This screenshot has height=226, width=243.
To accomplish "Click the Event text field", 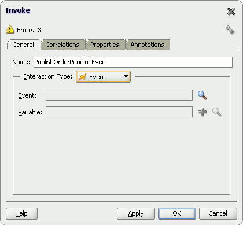I will click(x=119, y=95).
